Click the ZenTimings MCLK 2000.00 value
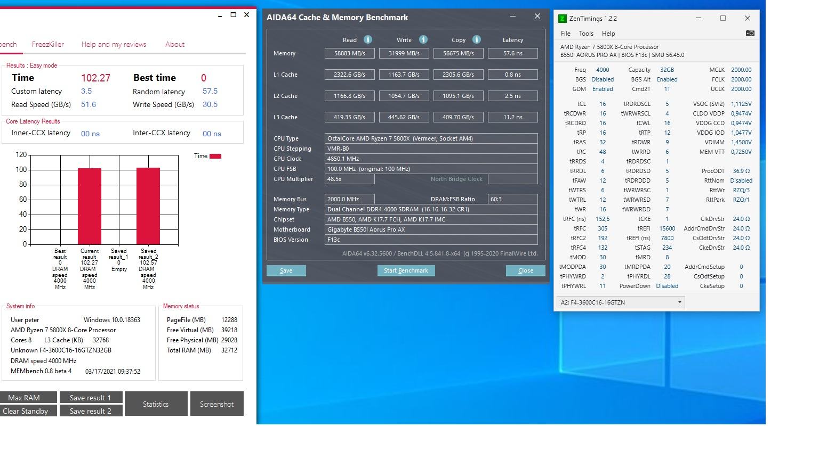This screenshot has height=460, width=819. [741, 70]
